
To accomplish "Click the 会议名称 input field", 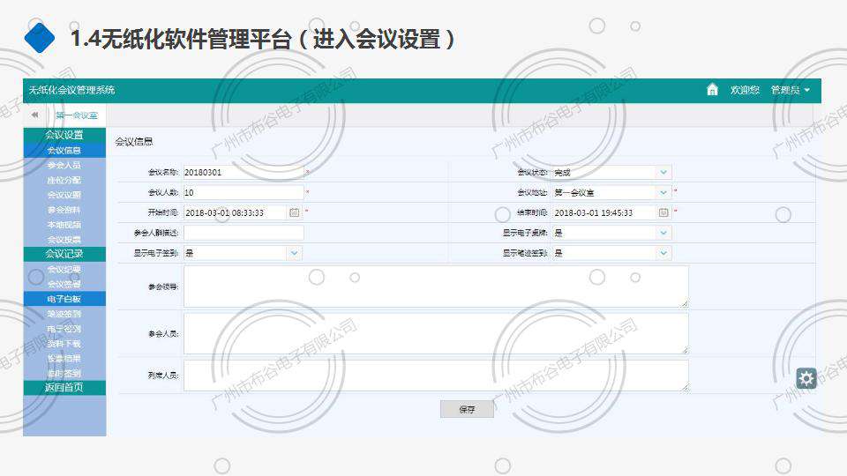I will point(243,172).
